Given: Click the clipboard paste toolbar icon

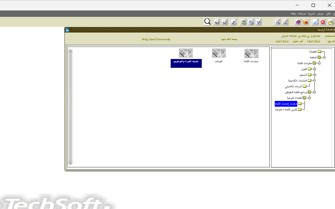Looking at the screenshot, I should (243, 22).
